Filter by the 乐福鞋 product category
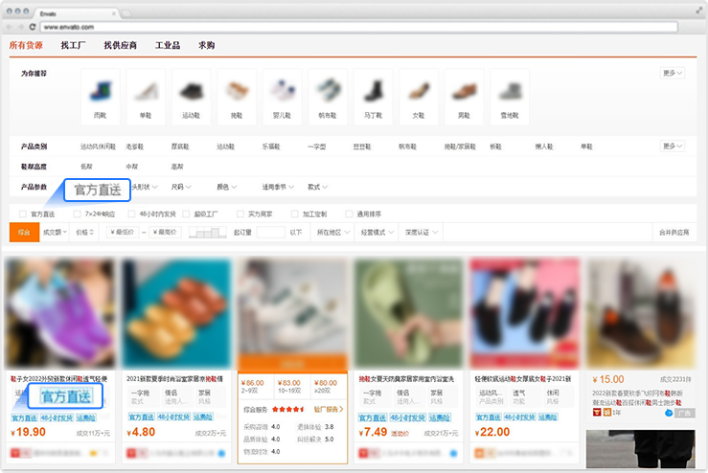 (x=271, y=146)
